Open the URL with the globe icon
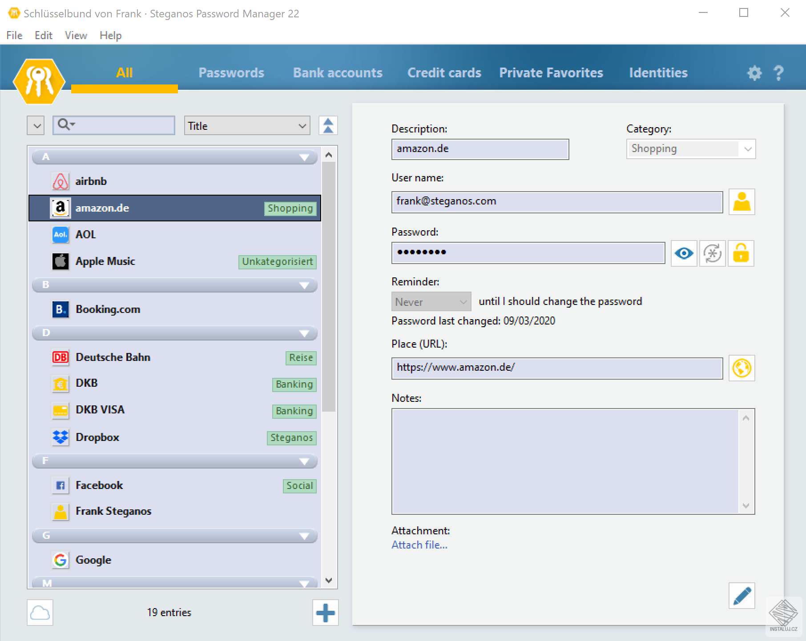 tap(742, 368)
